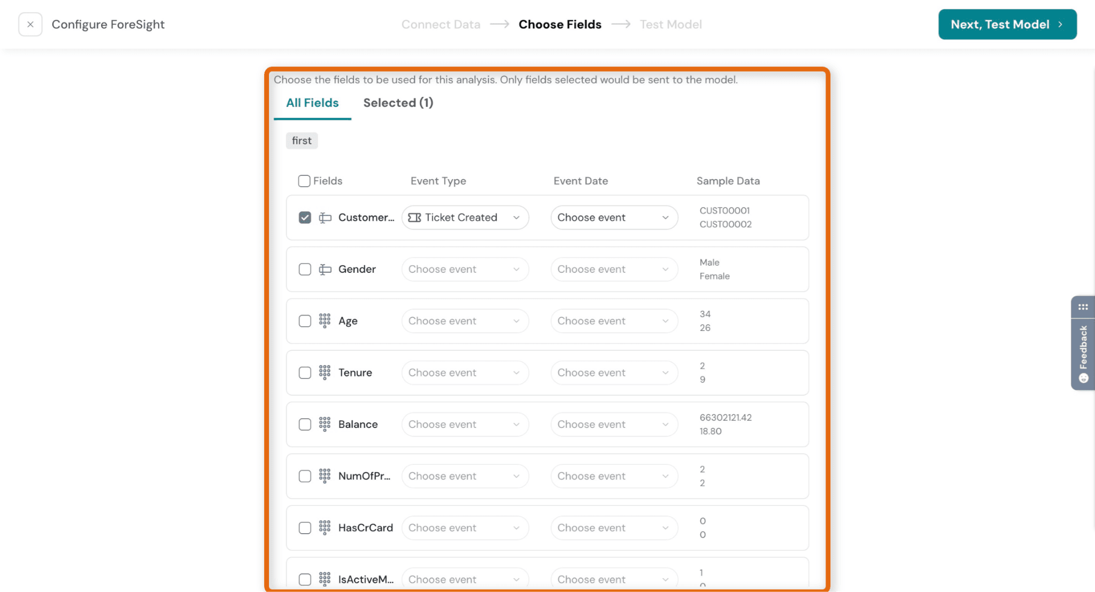Close the Configure ForeSight dialog
The width and height of the screenshot is (1095, 592).
point(30,24)
